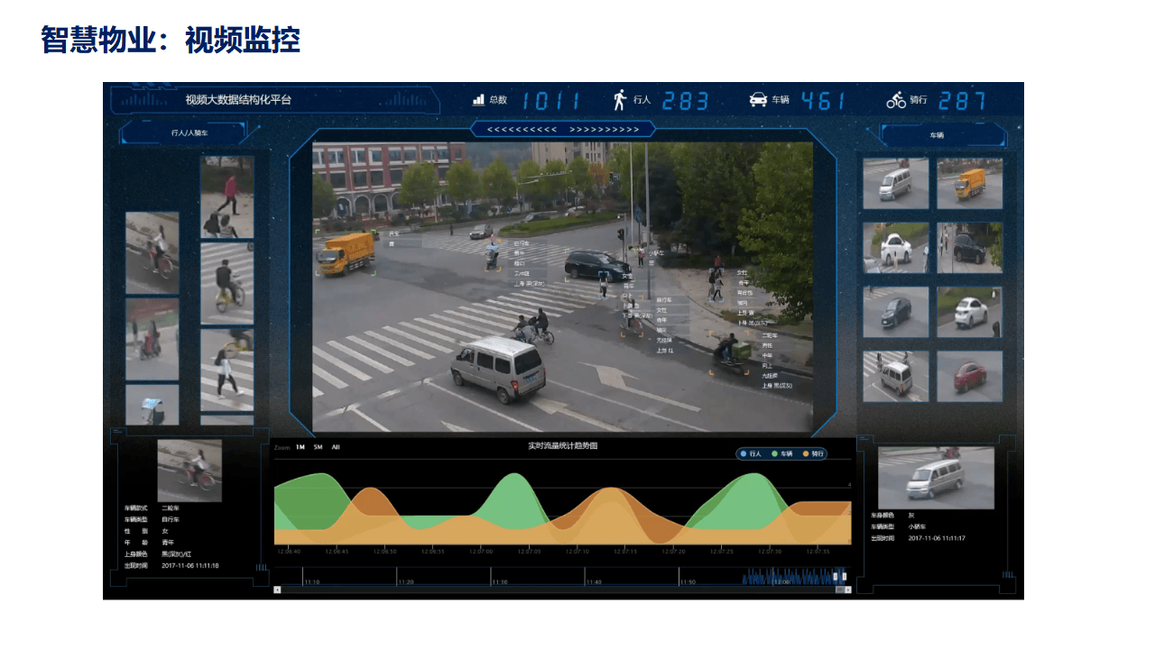The image size is (1155, 649).
Task: Select the 1M zoom range
Action: [300, 447]
